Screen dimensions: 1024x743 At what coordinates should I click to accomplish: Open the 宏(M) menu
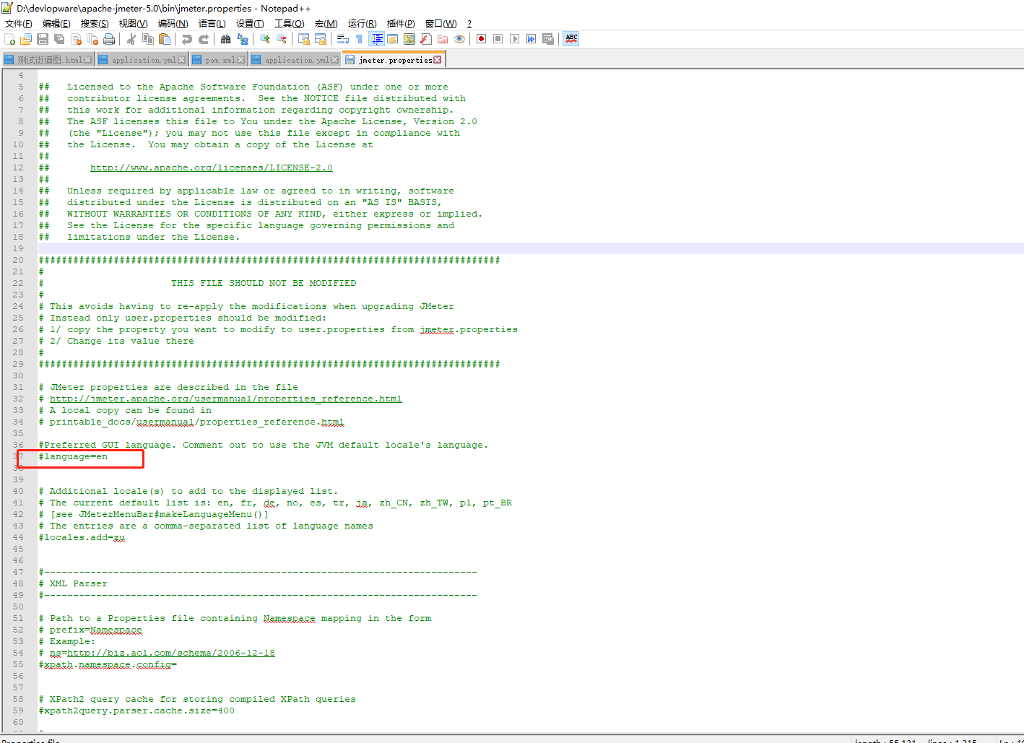[x=326, y=24]
